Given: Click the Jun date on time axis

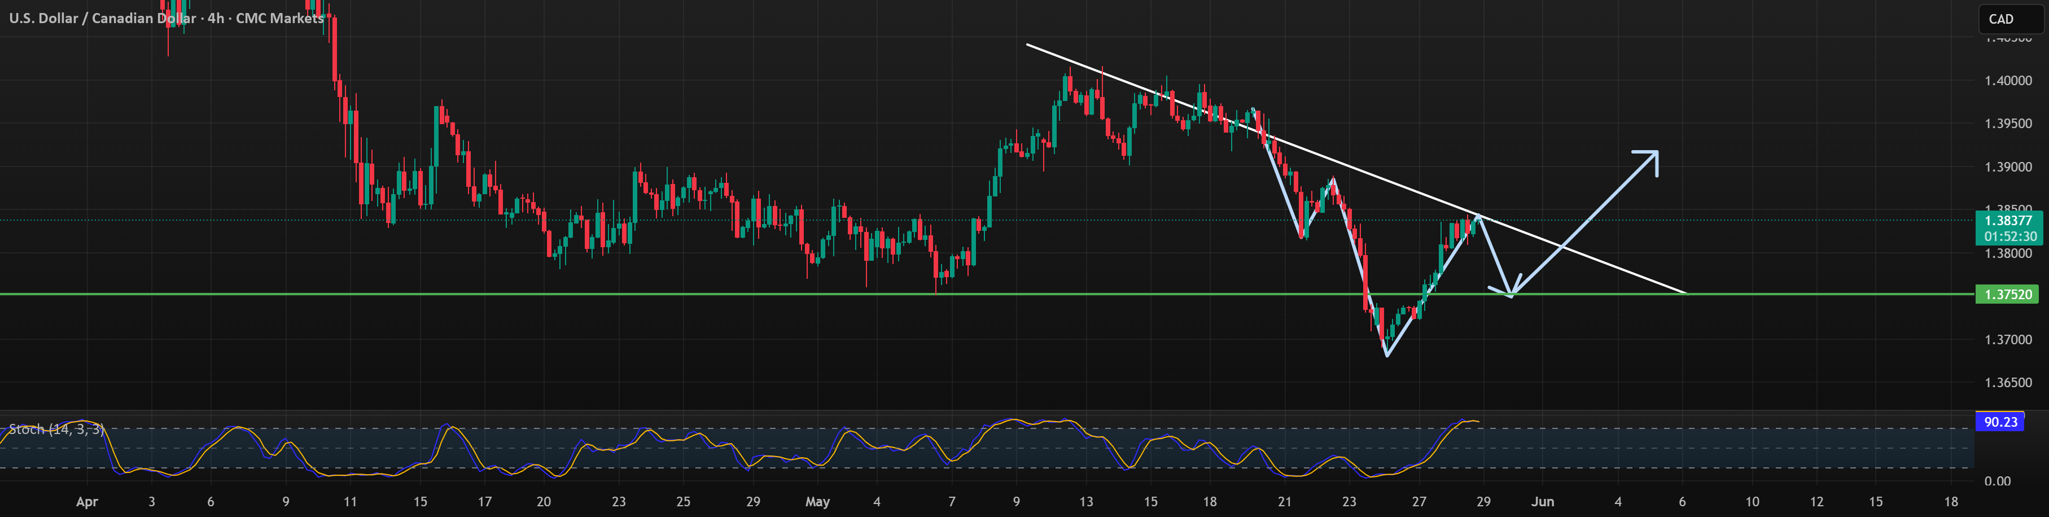Looking at the screenshot, I should tap(1542, 502).
